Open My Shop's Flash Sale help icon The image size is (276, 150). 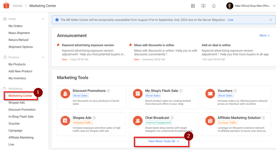pyautogui.click(x=181, y=91)
